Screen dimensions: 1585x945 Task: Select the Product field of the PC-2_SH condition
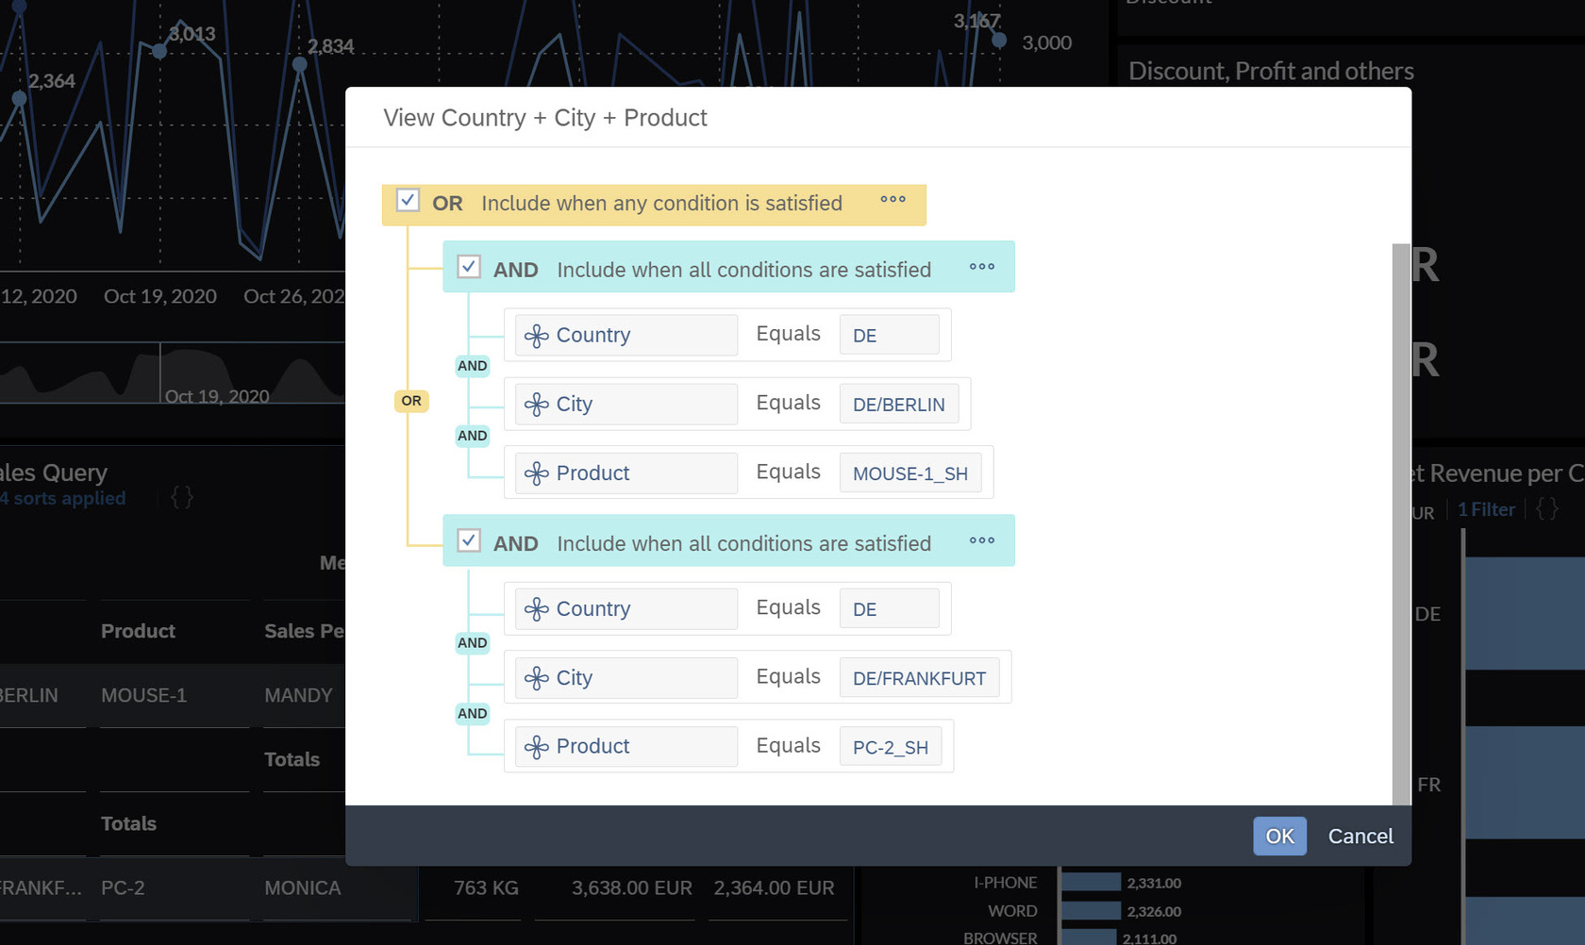[x=626, y=746]
